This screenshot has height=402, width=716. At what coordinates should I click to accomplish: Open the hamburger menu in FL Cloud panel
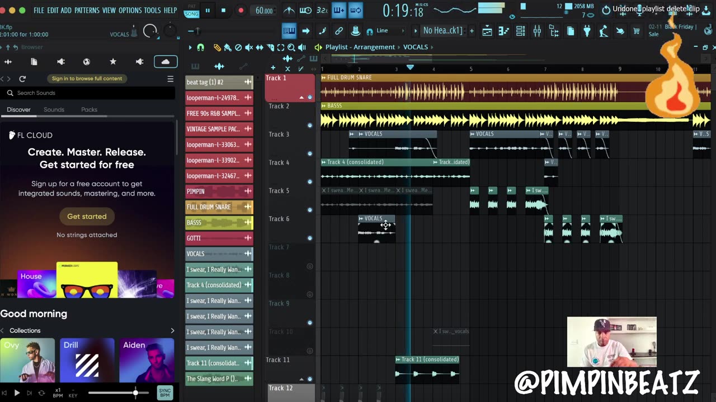[x=170, y=79]
